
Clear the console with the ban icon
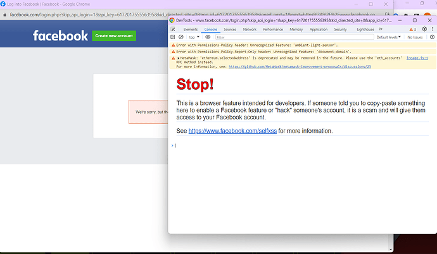point(181,37)
